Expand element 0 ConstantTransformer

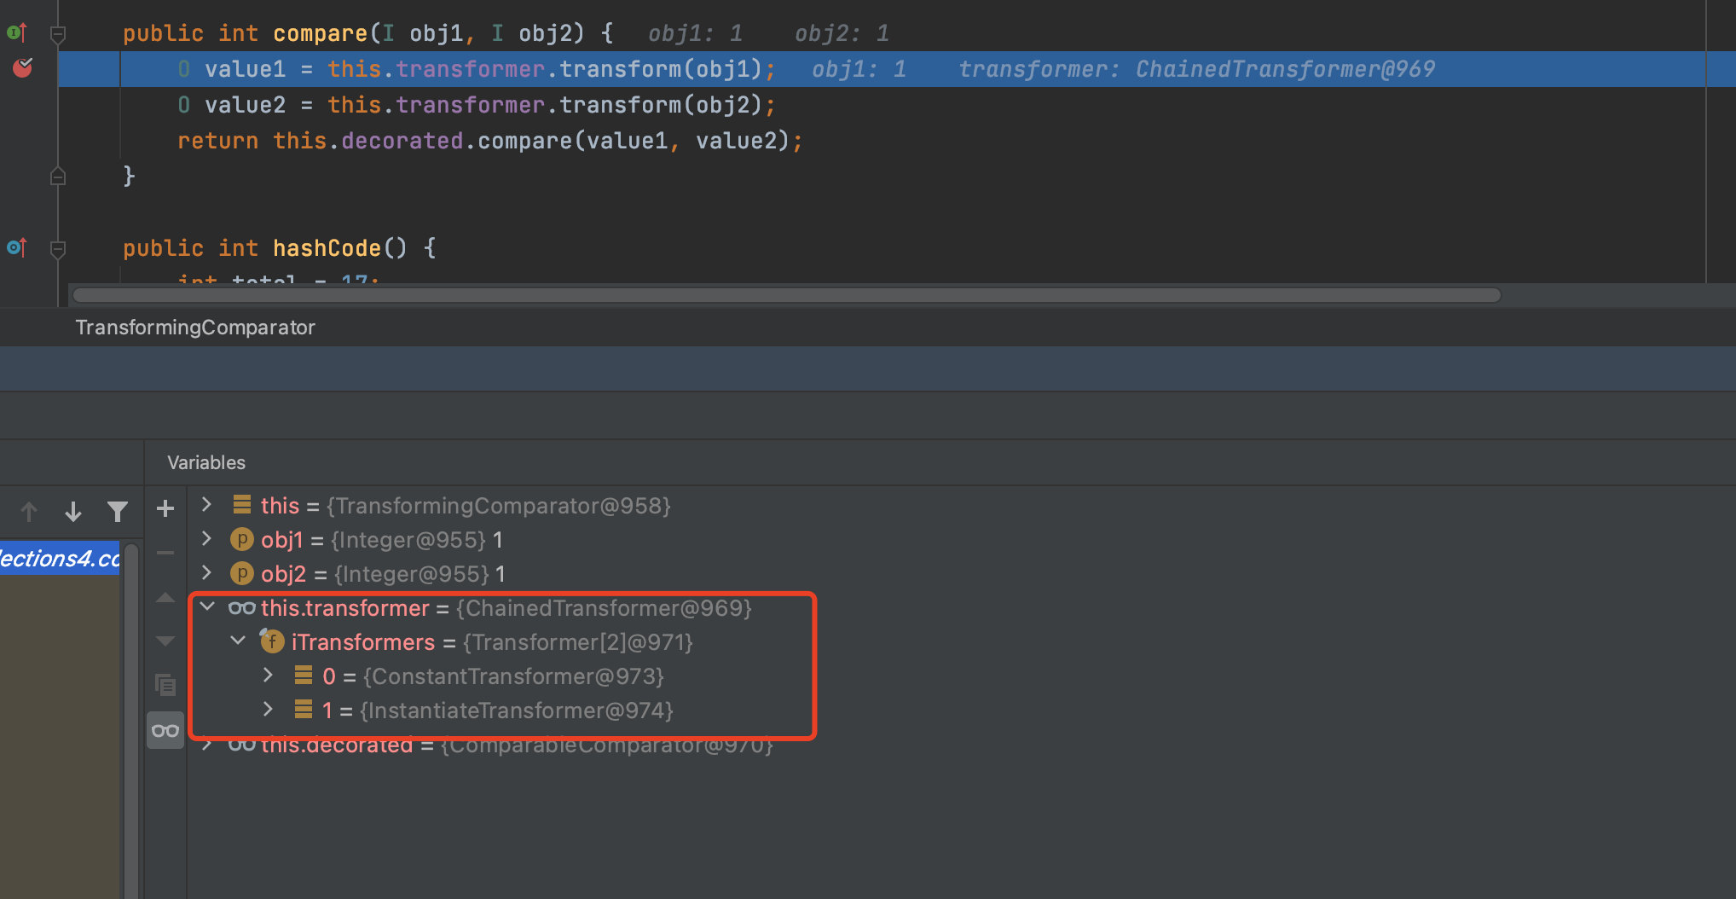[269, 676]
